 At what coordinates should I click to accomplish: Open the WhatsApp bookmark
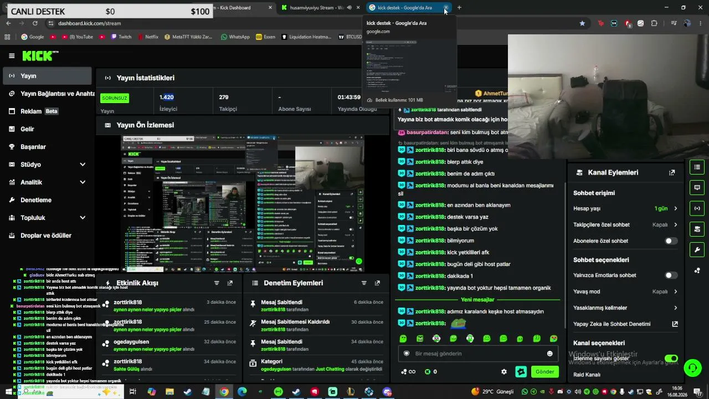235,37
